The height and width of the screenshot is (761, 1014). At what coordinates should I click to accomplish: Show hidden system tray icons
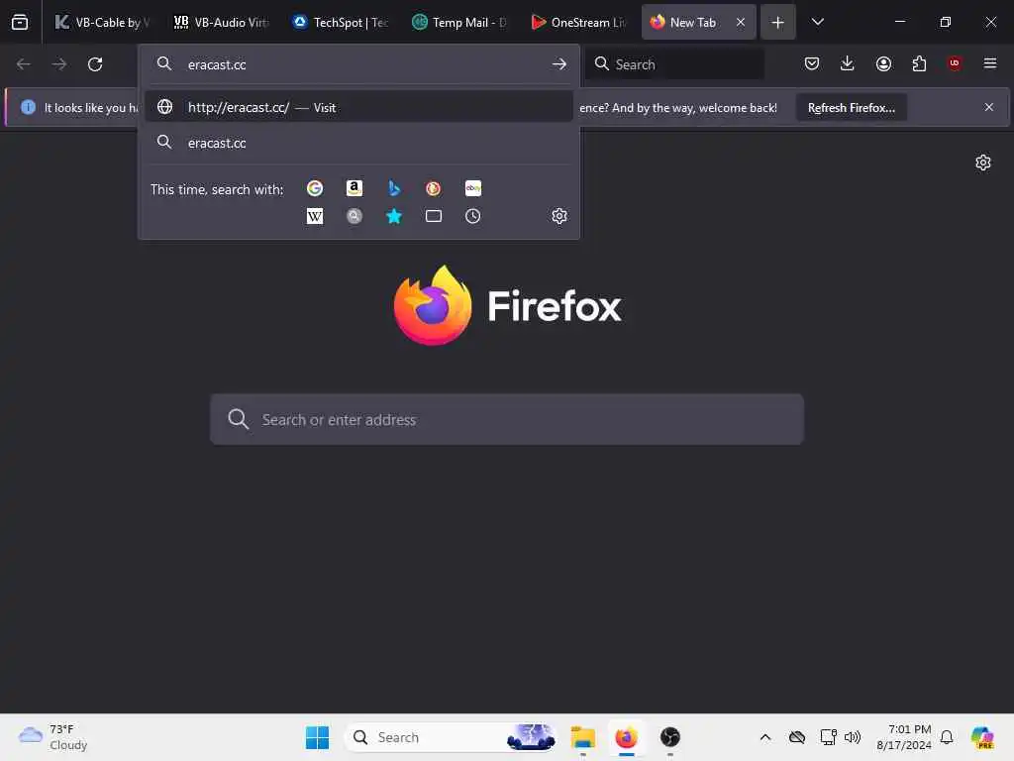[x=765, y=737]
